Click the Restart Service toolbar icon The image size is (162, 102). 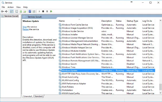click(51, 11)
